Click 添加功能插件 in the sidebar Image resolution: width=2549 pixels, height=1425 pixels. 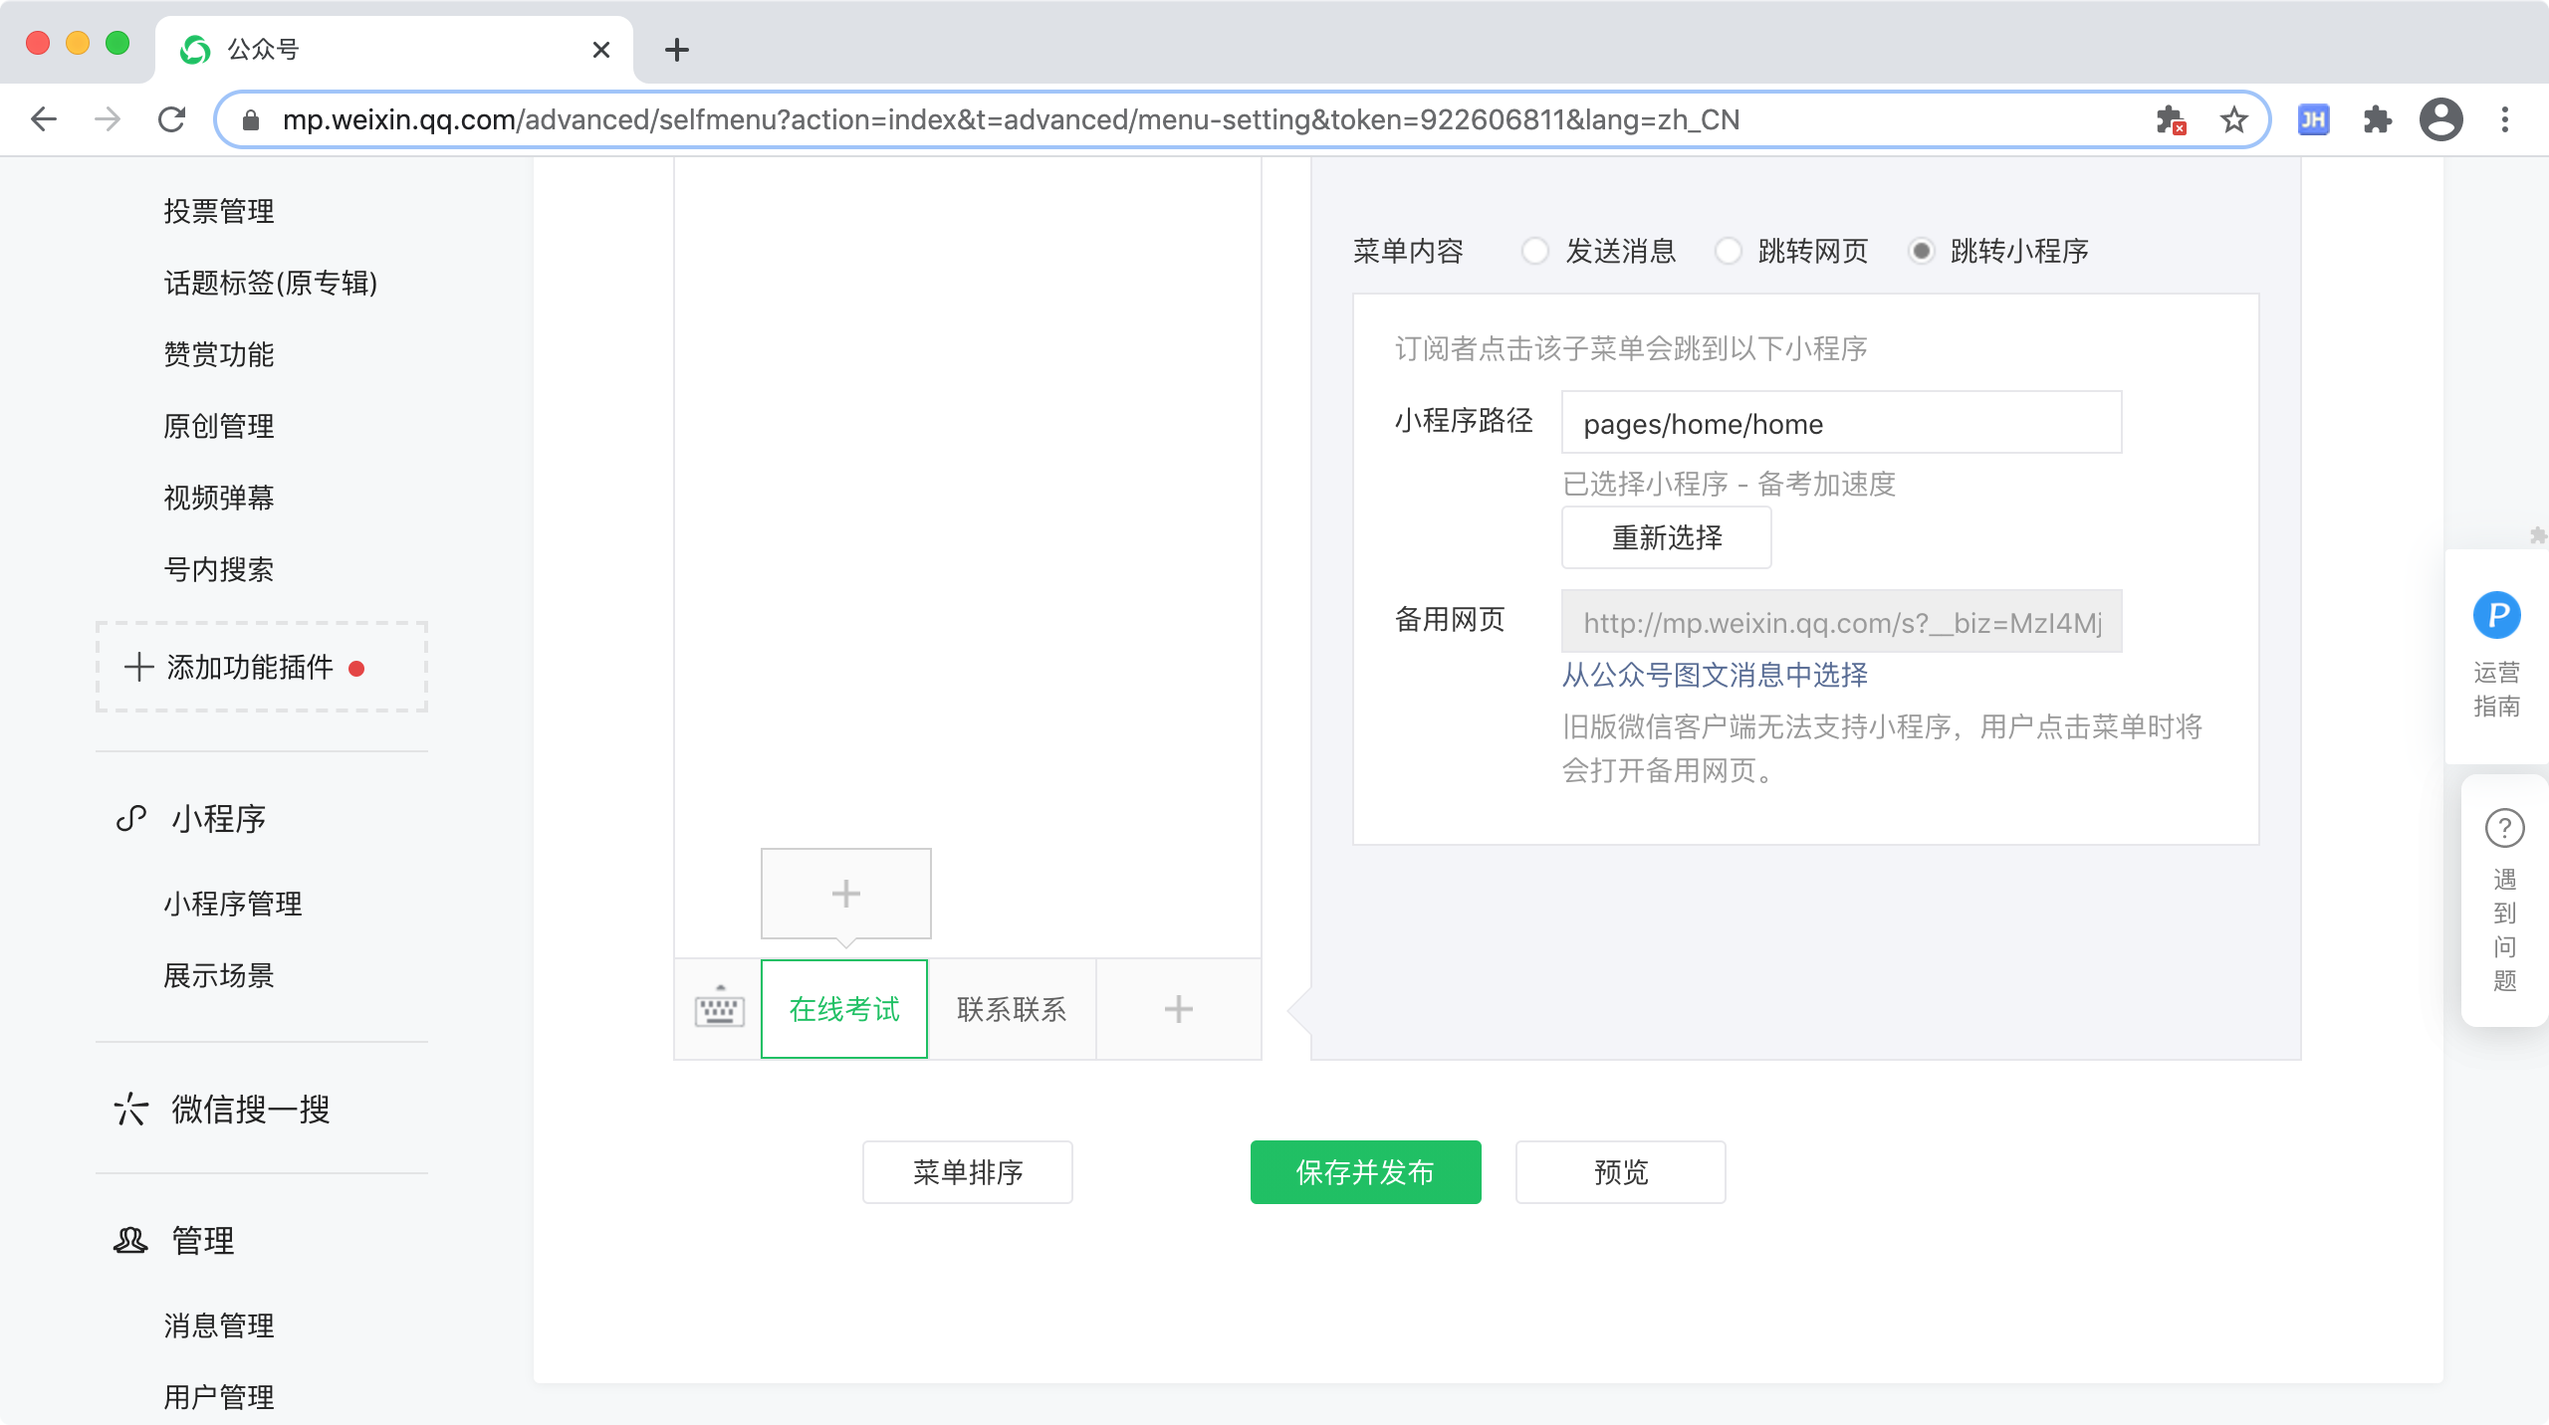pyautogui.click(x=250, y=667)
